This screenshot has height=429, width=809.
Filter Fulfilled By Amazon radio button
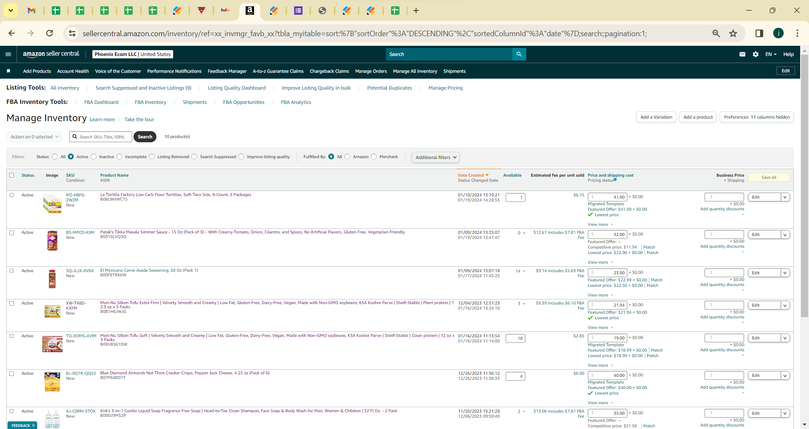click(347, 157)
